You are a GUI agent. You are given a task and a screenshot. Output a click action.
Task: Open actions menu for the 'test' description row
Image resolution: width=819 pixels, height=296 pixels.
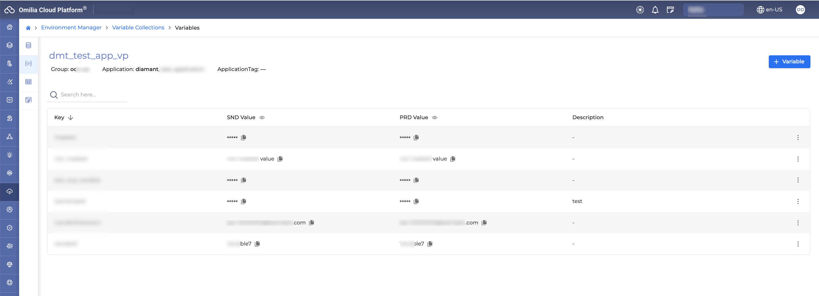click(798, 201)
